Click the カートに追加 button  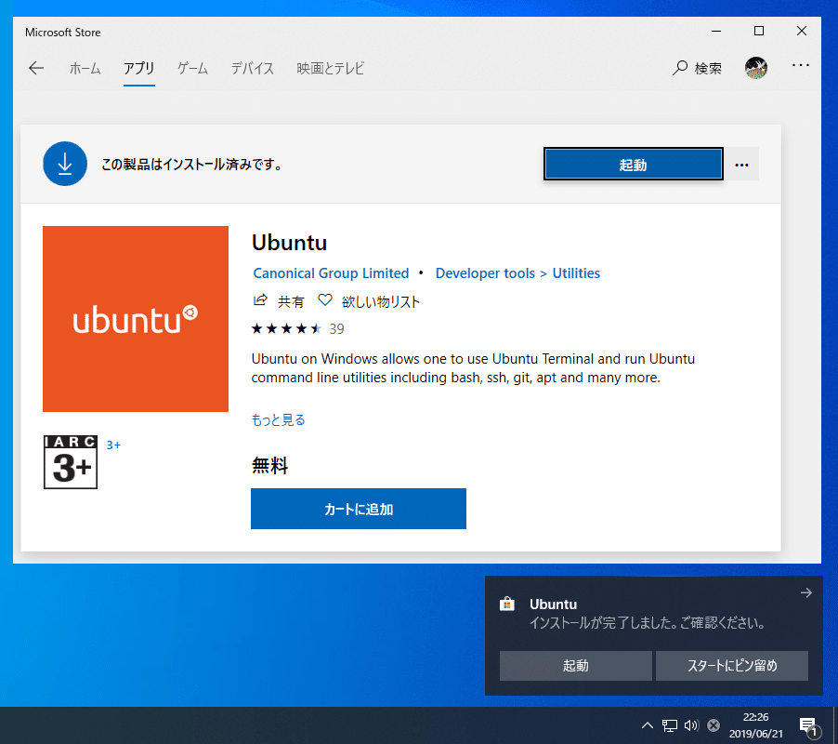tap(358, 509)
